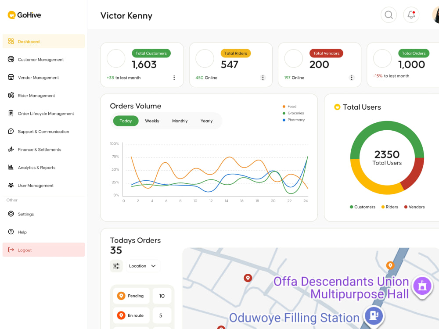Screen dimensions: 439x329
Task: Open Total Vendors card three-dot menu
Action: [352, 78]
